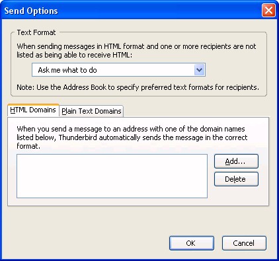
Task: Open the HTML handling dropdown arrow
Action: click(x=200, y=70)
